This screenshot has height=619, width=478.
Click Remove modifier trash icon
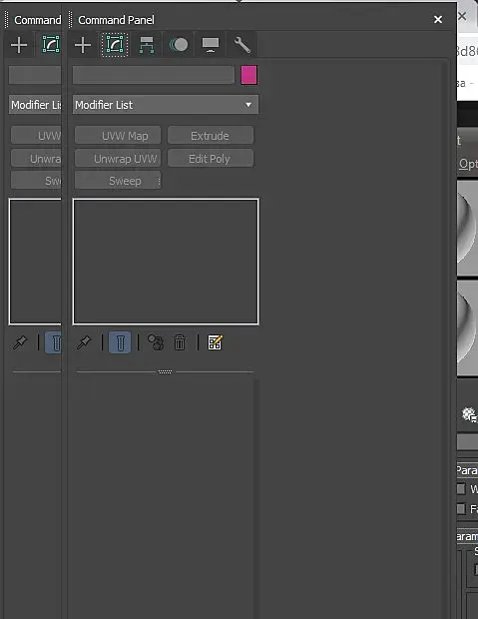(x=180, y=342)
